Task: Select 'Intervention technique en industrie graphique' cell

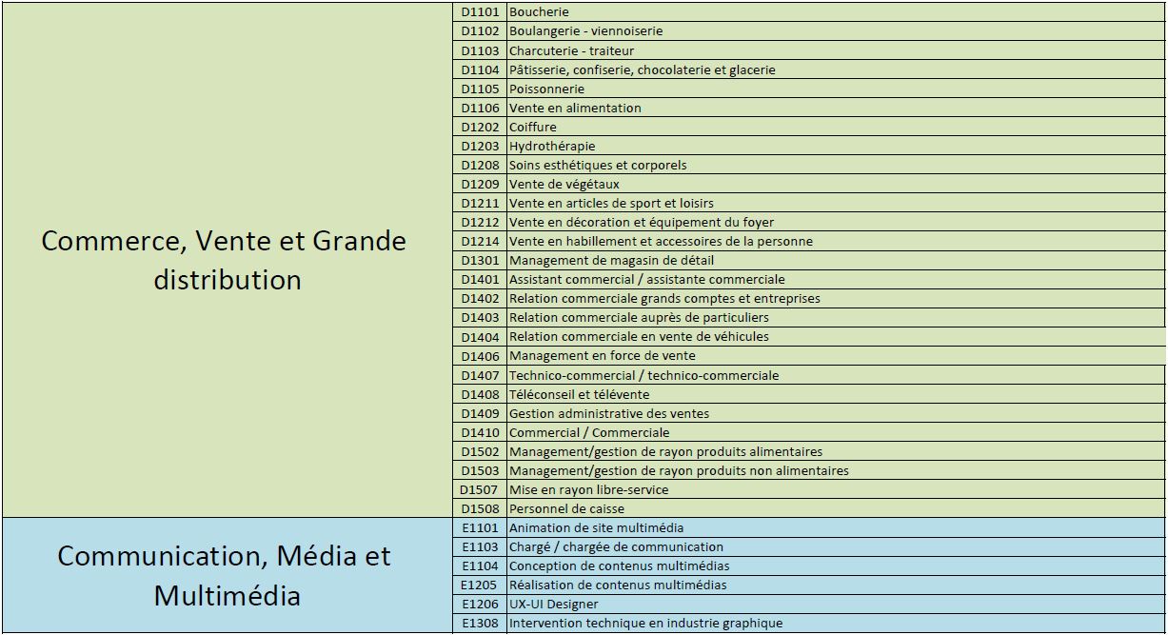Action: (837, 623)
